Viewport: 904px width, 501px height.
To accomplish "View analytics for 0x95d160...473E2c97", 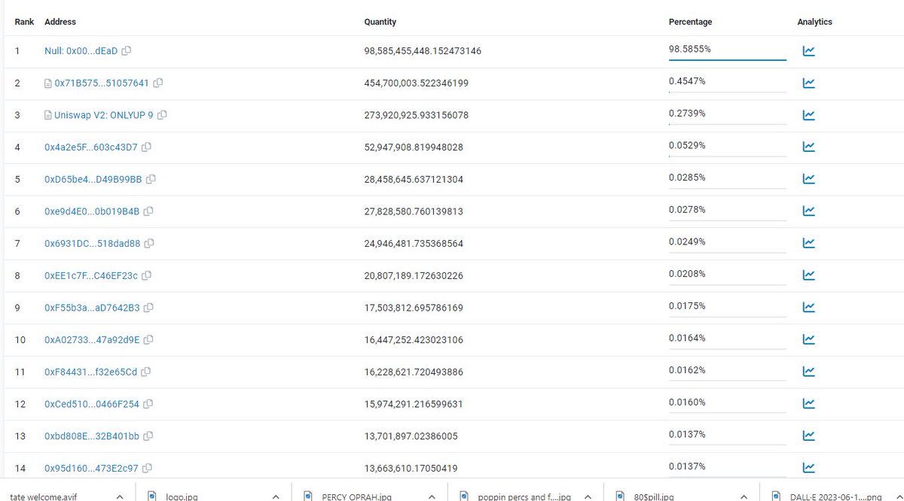I will tap(808, 467).
